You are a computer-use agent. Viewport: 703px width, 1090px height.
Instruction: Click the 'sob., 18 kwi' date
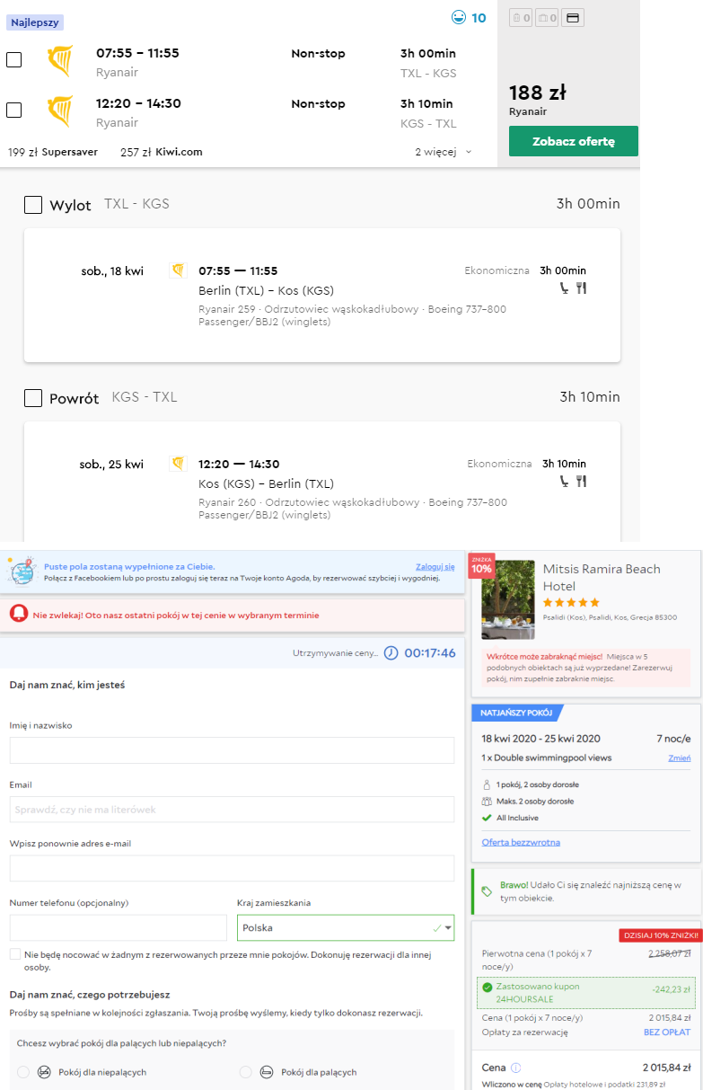(x=112, y=271)
